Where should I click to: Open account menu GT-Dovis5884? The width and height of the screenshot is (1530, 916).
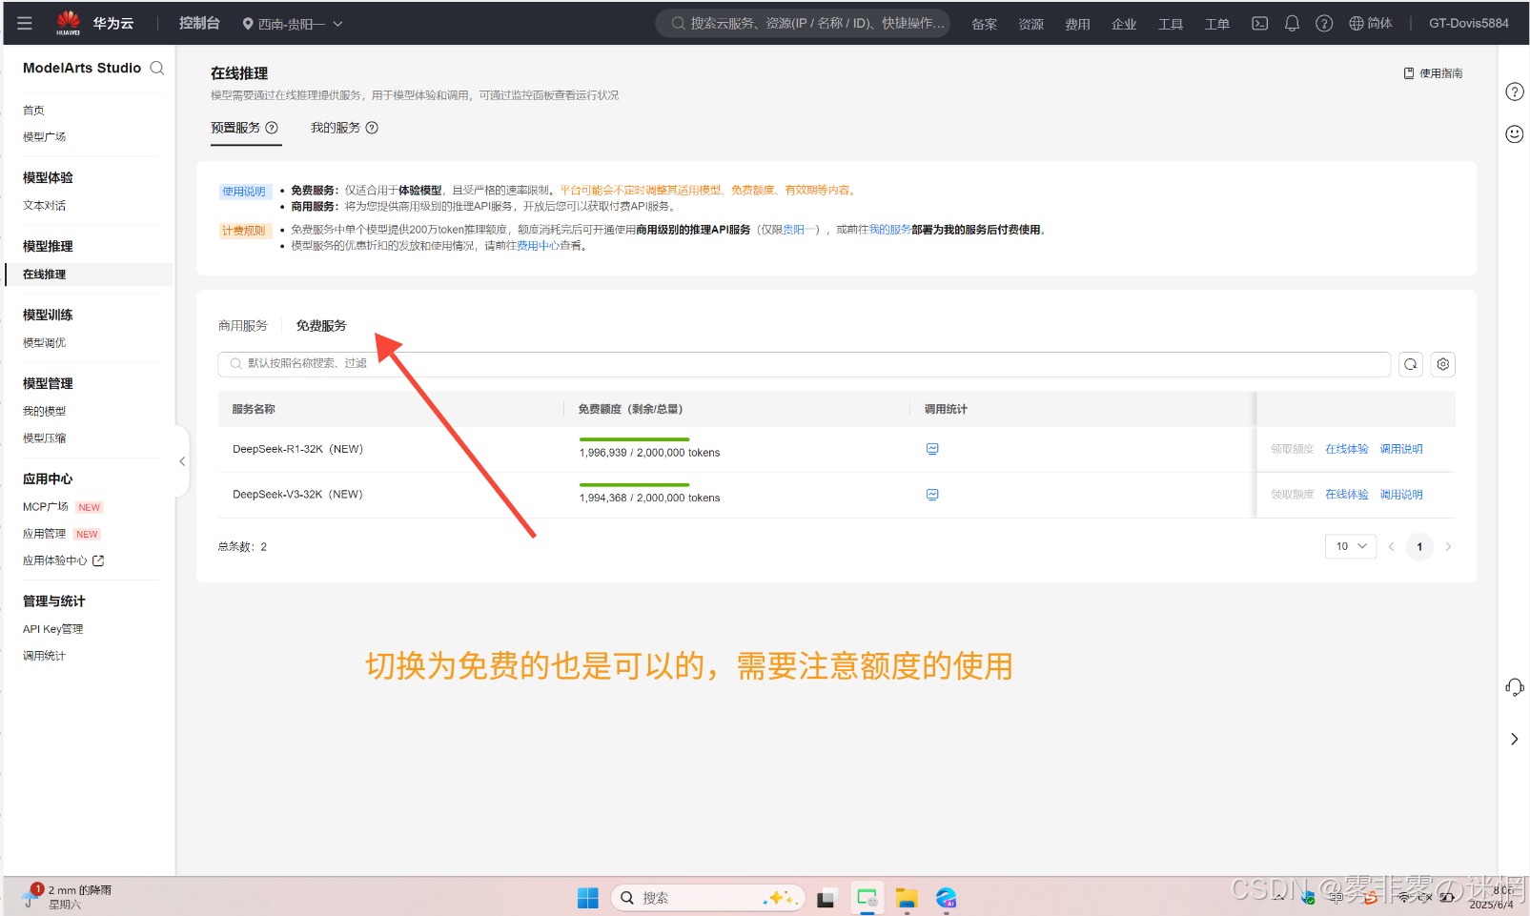pyautogui.click(x=1468, y=23)
